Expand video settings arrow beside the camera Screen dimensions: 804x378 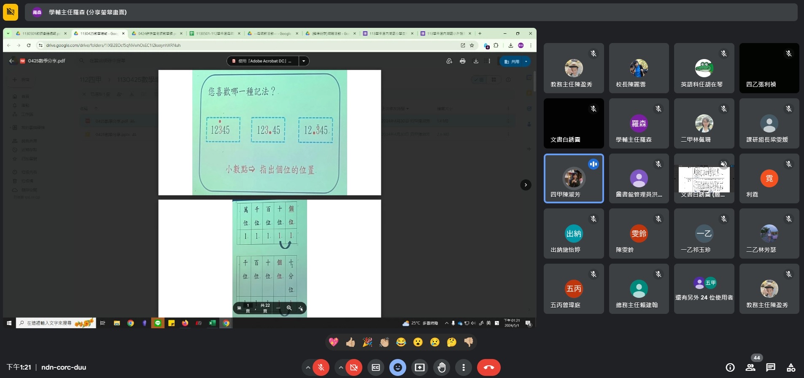pyautogui.click(x=341, y=367)
